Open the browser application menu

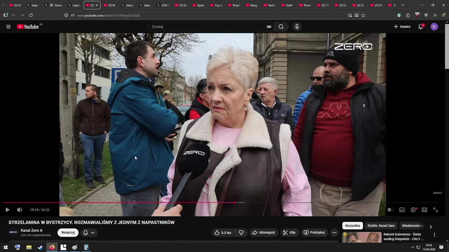444,15
